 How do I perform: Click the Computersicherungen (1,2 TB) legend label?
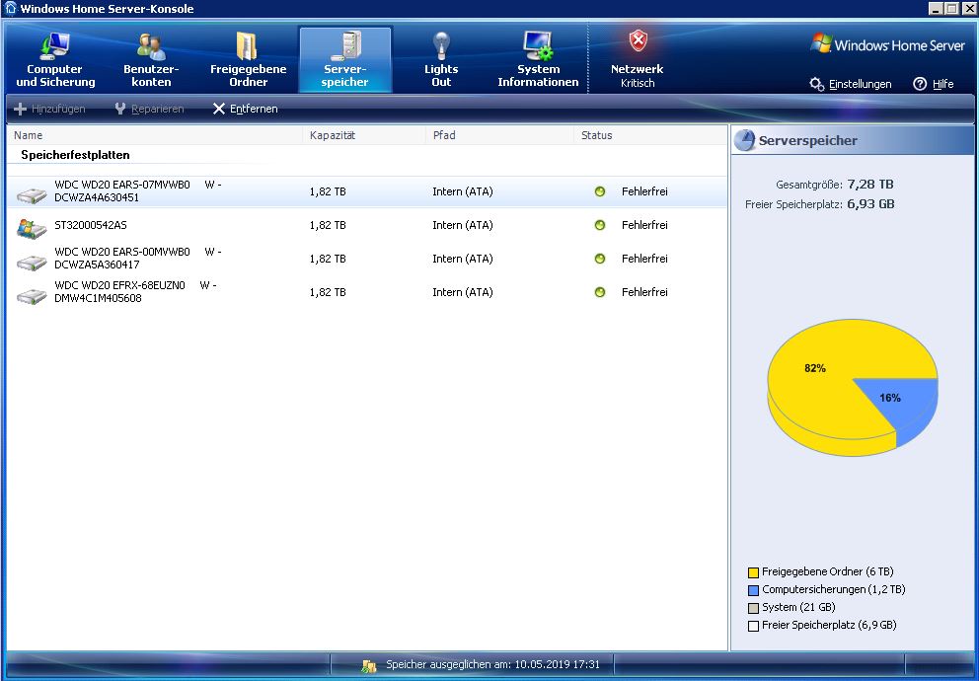pyautogui.click(x=834, y=589)
